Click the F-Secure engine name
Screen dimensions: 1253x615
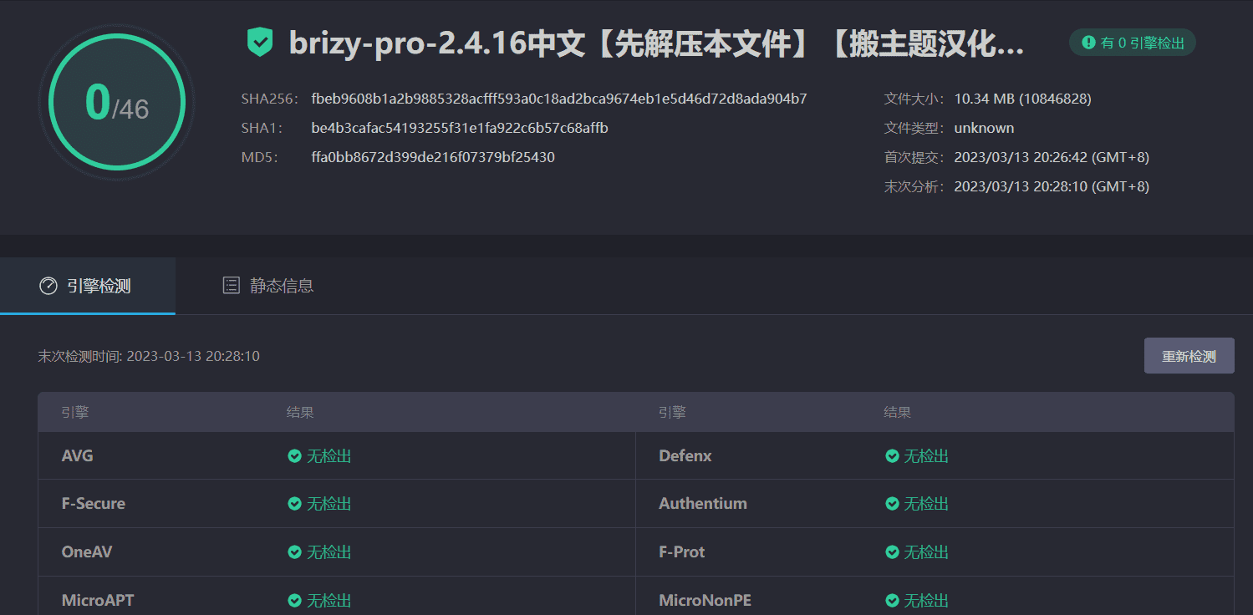pyautogui.click(x=94, y=504)
